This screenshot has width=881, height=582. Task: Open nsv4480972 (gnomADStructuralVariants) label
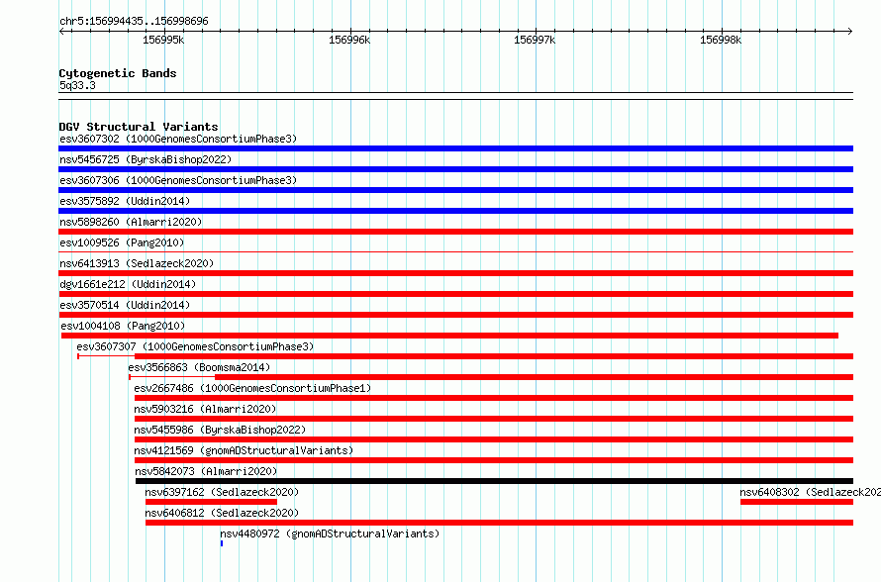(x=330, y=533)
